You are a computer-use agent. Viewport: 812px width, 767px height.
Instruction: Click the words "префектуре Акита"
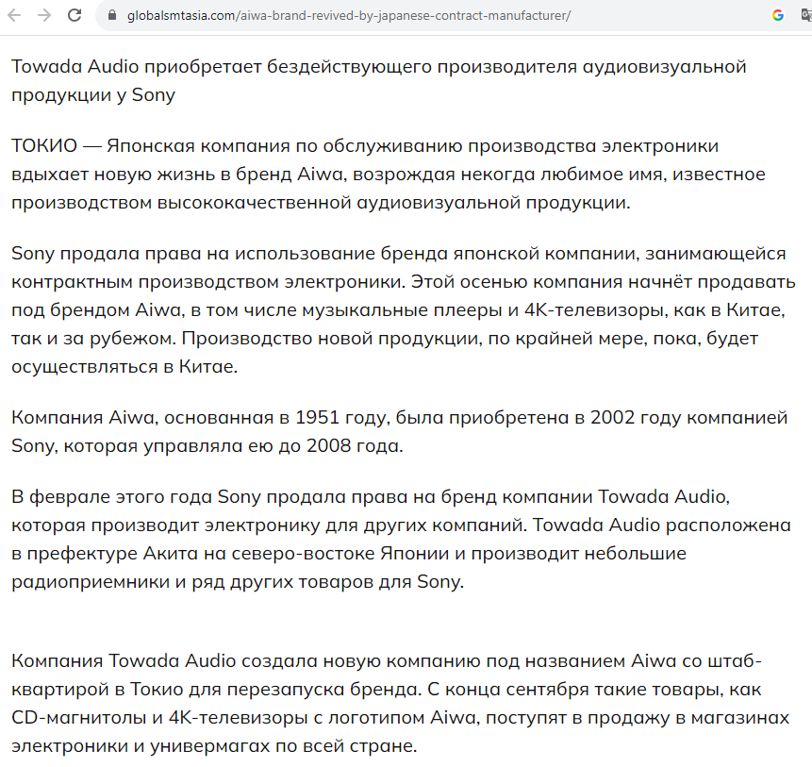(112, 554)
